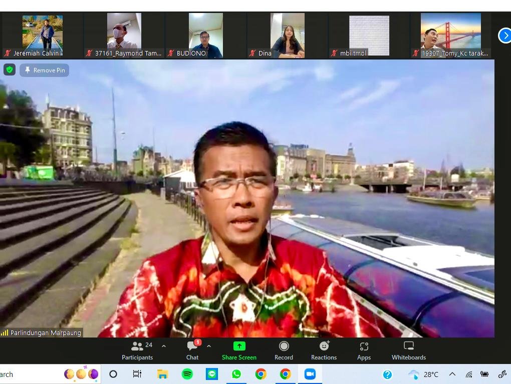Select Jeremiah Calvin's video thumbnail
This screenshot has width=511, height=384.
pyautogui.click(x=43, y=35)
